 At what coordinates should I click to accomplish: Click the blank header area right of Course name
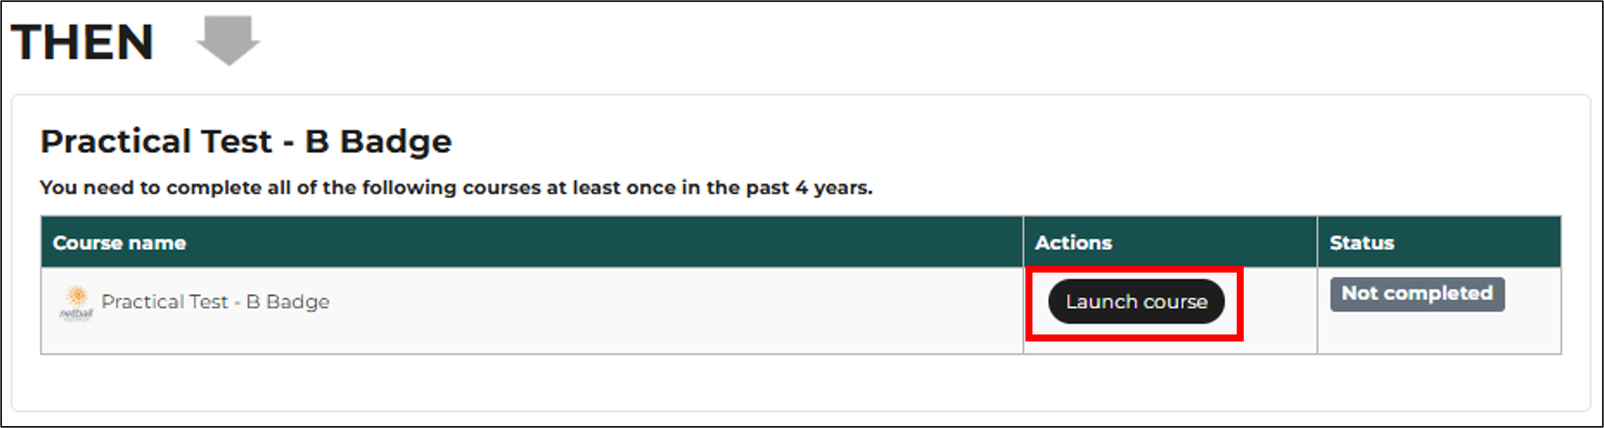pyautogui.click(x=604, y=242)
